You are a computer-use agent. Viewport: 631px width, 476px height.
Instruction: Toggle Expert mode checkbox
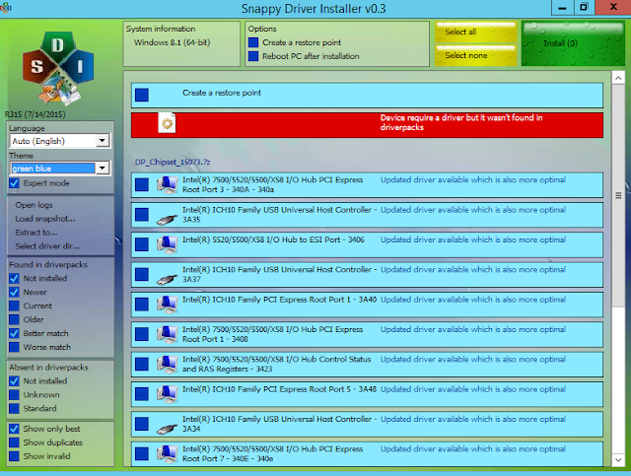[x=14, y=183]
